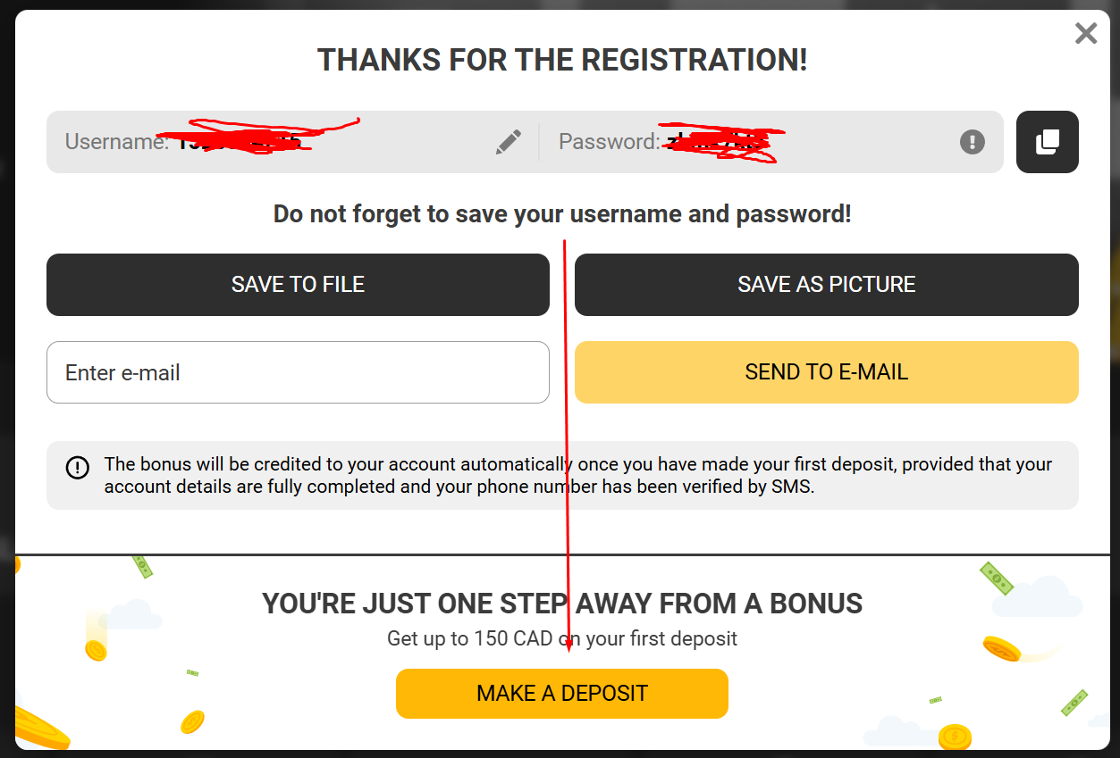Click the large gold coin on the right
The image size is (1120, 758).
1001,648
